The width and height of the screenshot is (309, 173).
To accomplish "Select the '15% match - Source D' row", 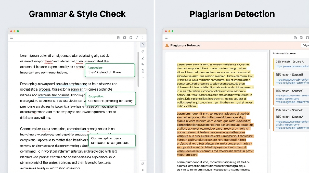I will pos(290,110).
